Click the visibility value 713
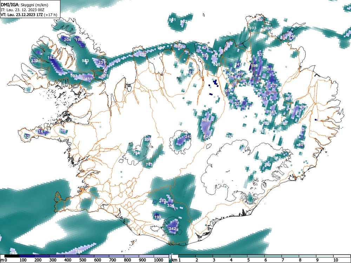 pos(149,164)
